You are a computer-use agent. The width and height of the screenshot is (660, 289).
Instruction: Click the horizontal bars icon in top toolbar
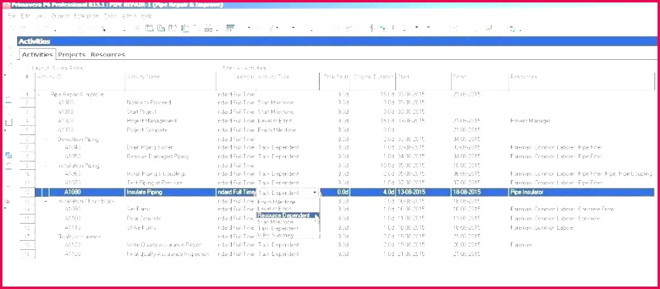230,28
